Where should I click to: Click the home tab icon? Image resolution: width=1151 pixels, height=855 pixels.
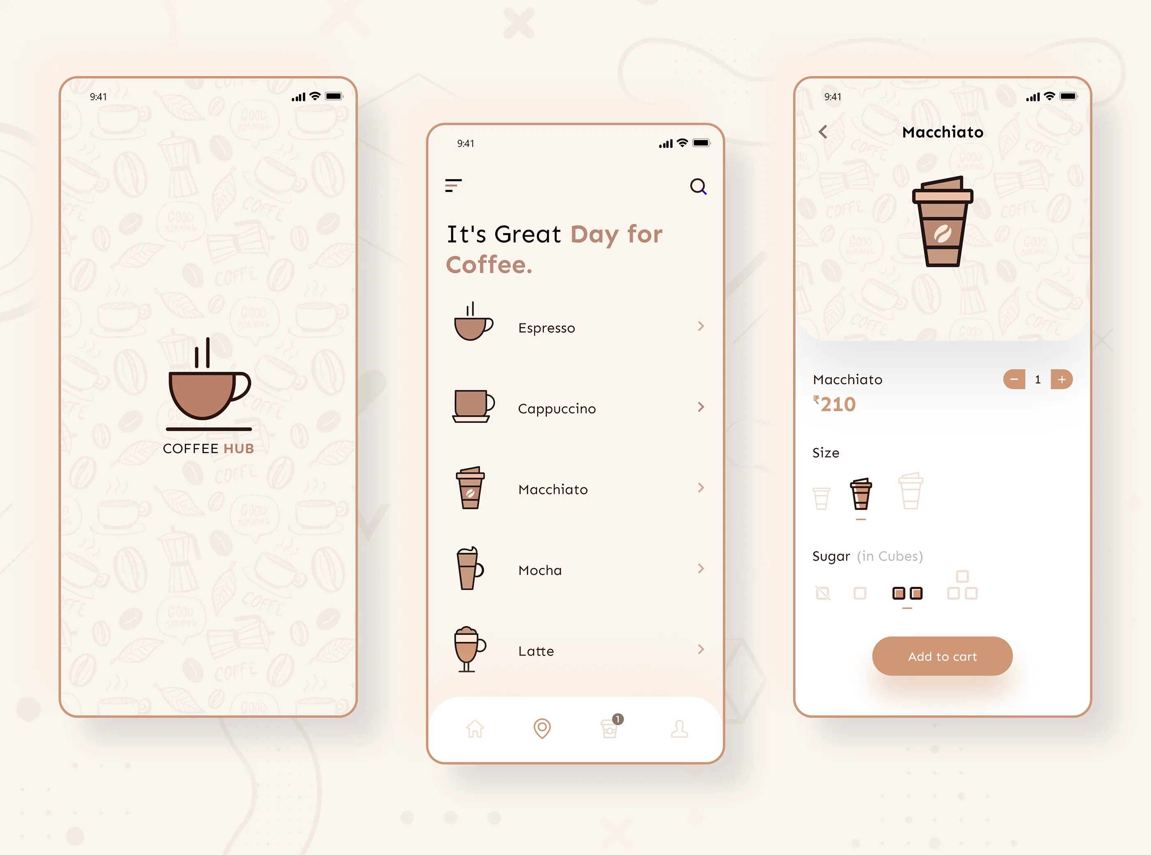coord(474,729)
